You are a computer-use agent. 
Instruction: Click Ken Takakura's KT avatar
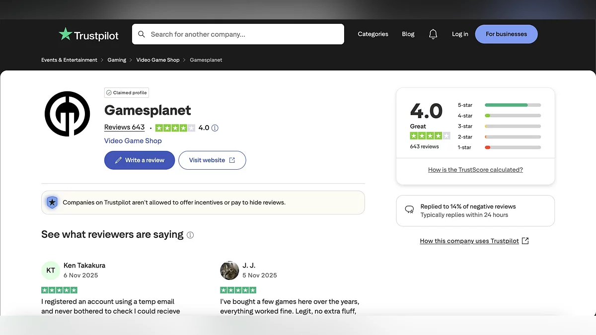point(51,270)
